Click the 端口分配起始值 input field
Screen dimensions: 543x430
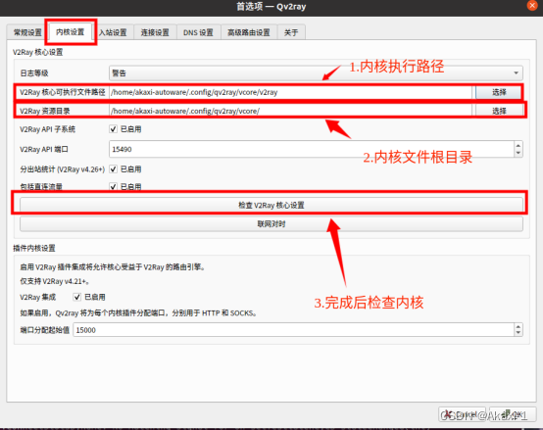(293, 330)
